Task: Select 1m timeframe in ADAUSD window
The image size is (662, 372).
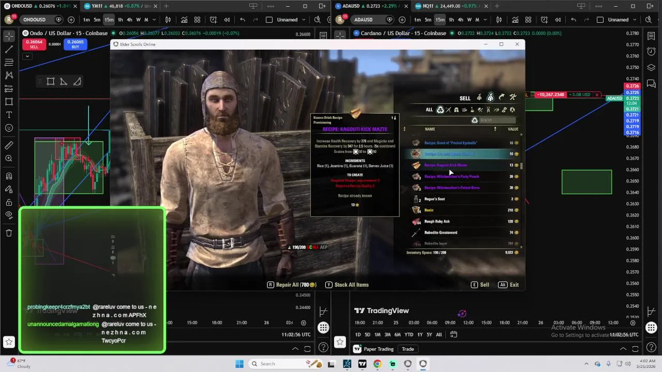Action: [417, 20]
